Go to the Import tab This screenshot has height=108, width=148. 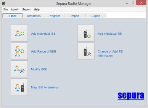click(x=75, y=16)
